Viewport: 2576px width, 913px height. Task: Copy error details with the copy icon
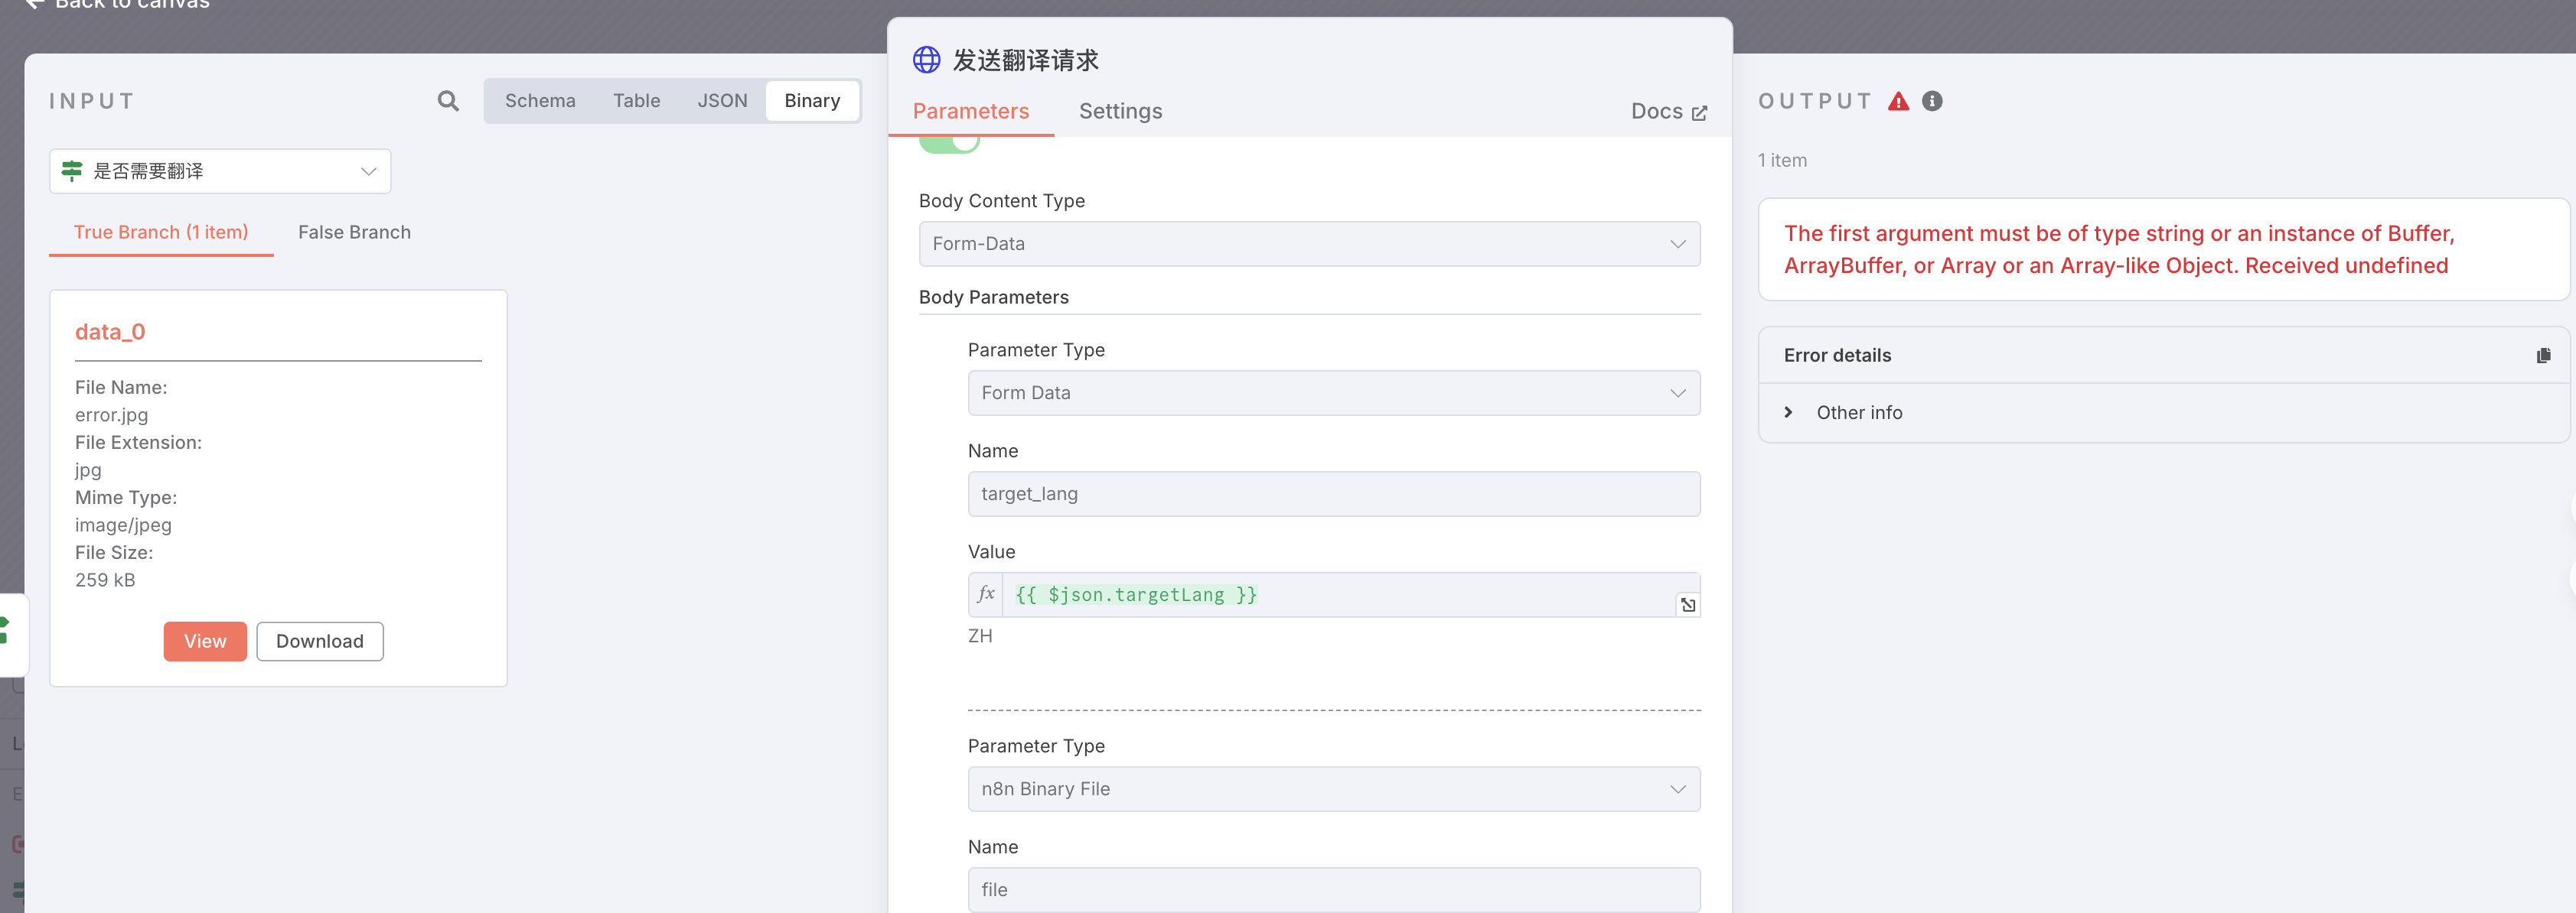coord(2543,356)
